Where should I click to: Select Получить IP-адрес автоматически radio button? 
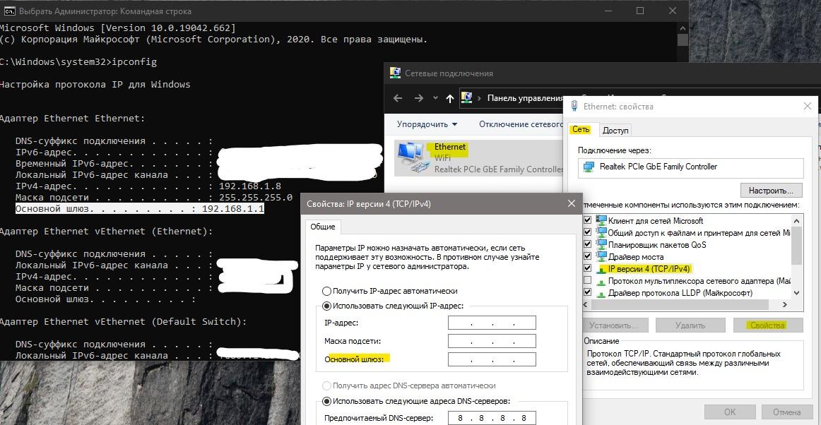click(326, 291)
